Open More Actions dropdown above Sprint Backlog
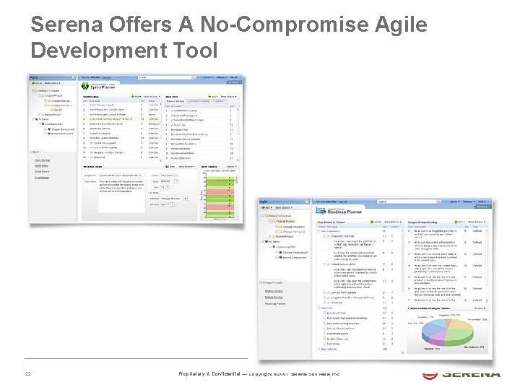 (152, 97)
